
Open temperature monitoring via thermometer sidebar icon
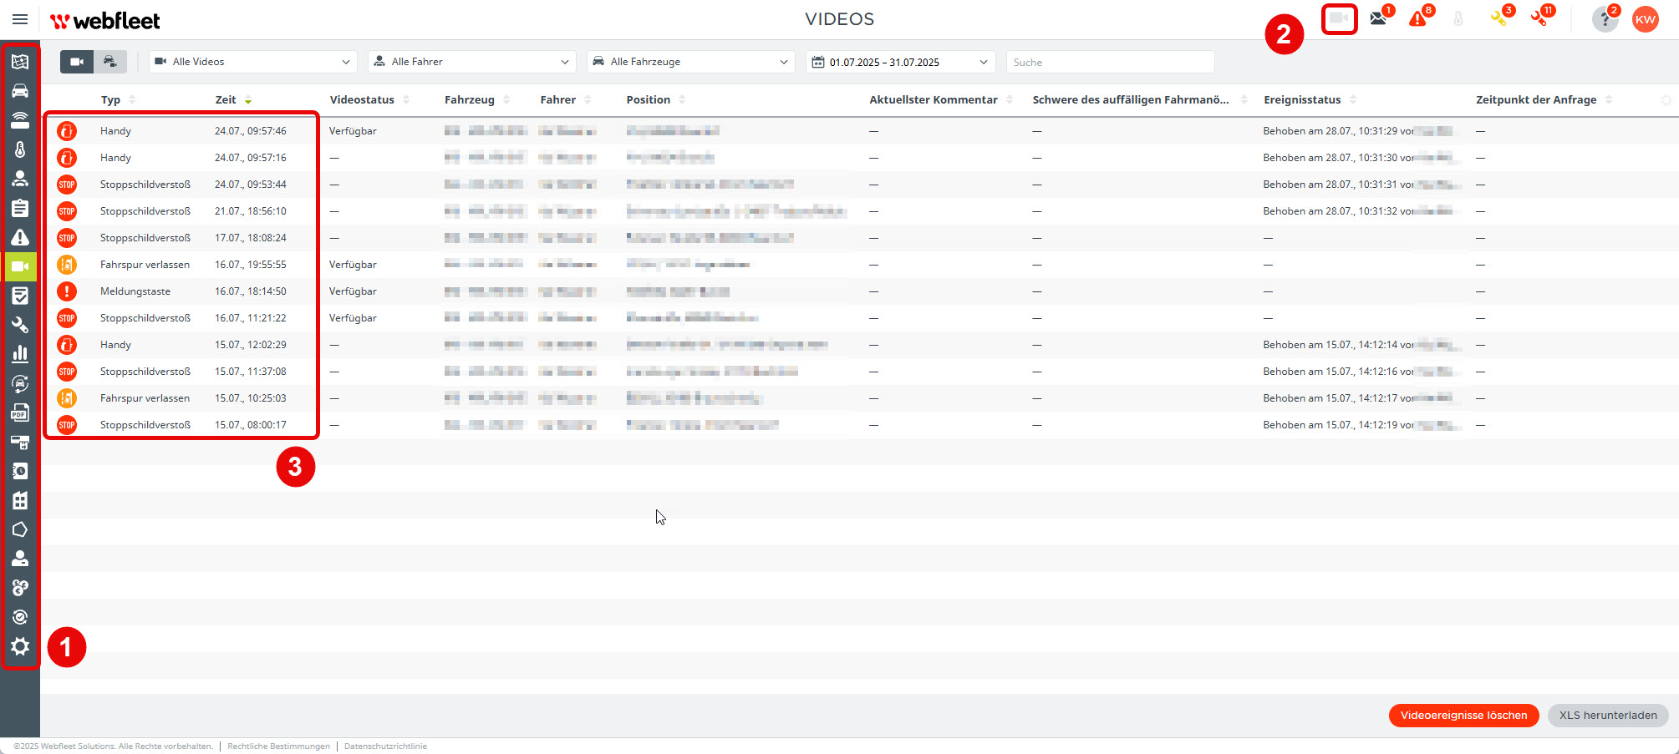(x=20, y=149)
